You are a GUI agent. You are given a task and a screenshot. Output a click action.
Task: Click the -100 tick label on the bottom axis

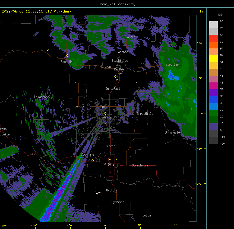pyautogui.click(x=34, y=225)
